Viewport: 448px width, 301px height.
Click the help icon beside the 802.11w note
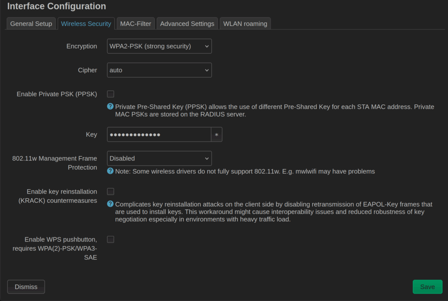pyautogui.click(x=110, y=171)
